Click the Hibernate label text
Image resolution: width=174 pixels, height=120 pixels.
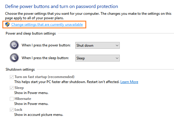tap(23, 99)
